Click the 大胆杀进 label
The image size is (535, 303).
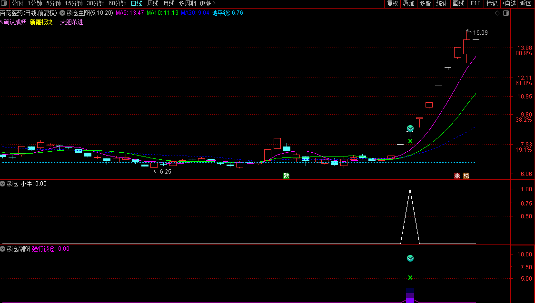pos(72,22)
